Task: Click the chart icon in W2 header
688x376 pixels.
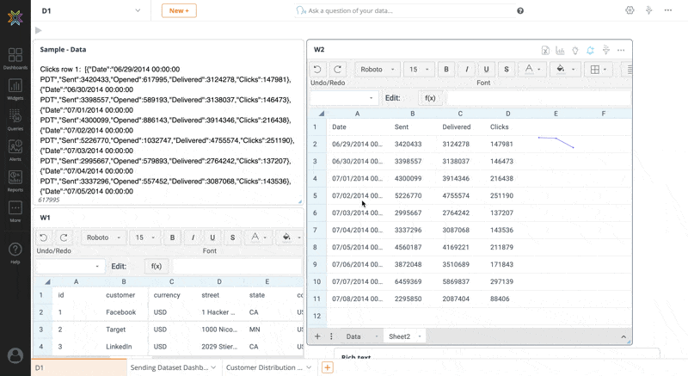Action: pyautogui.click(x=560, y=50)
